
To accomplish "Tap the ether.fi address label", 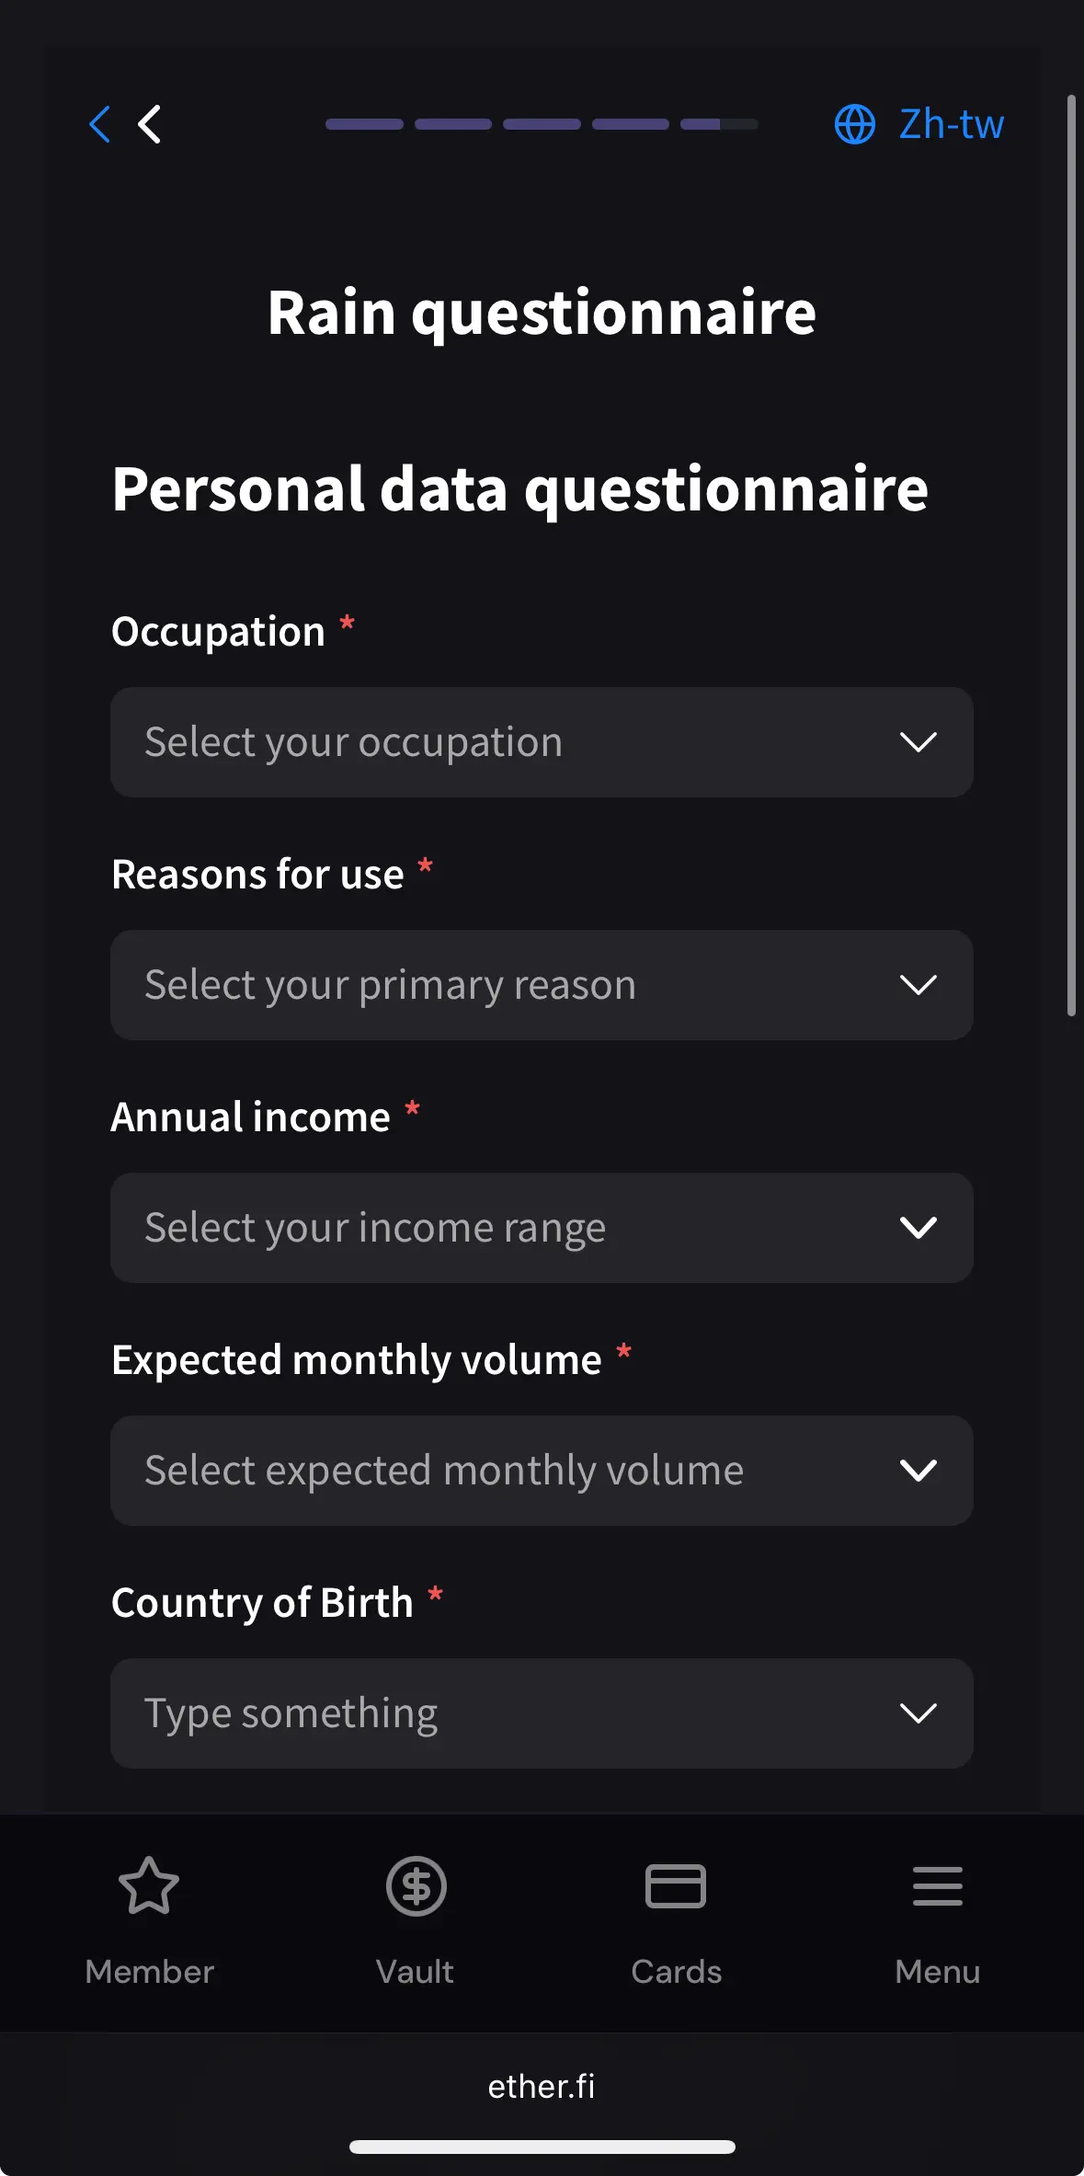I will (542, 2087).
